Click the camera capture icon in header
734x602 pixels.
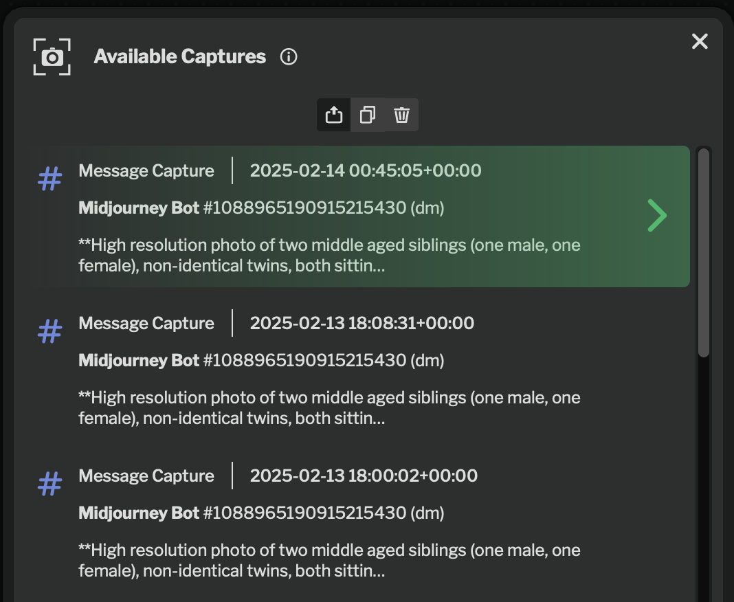52,56
